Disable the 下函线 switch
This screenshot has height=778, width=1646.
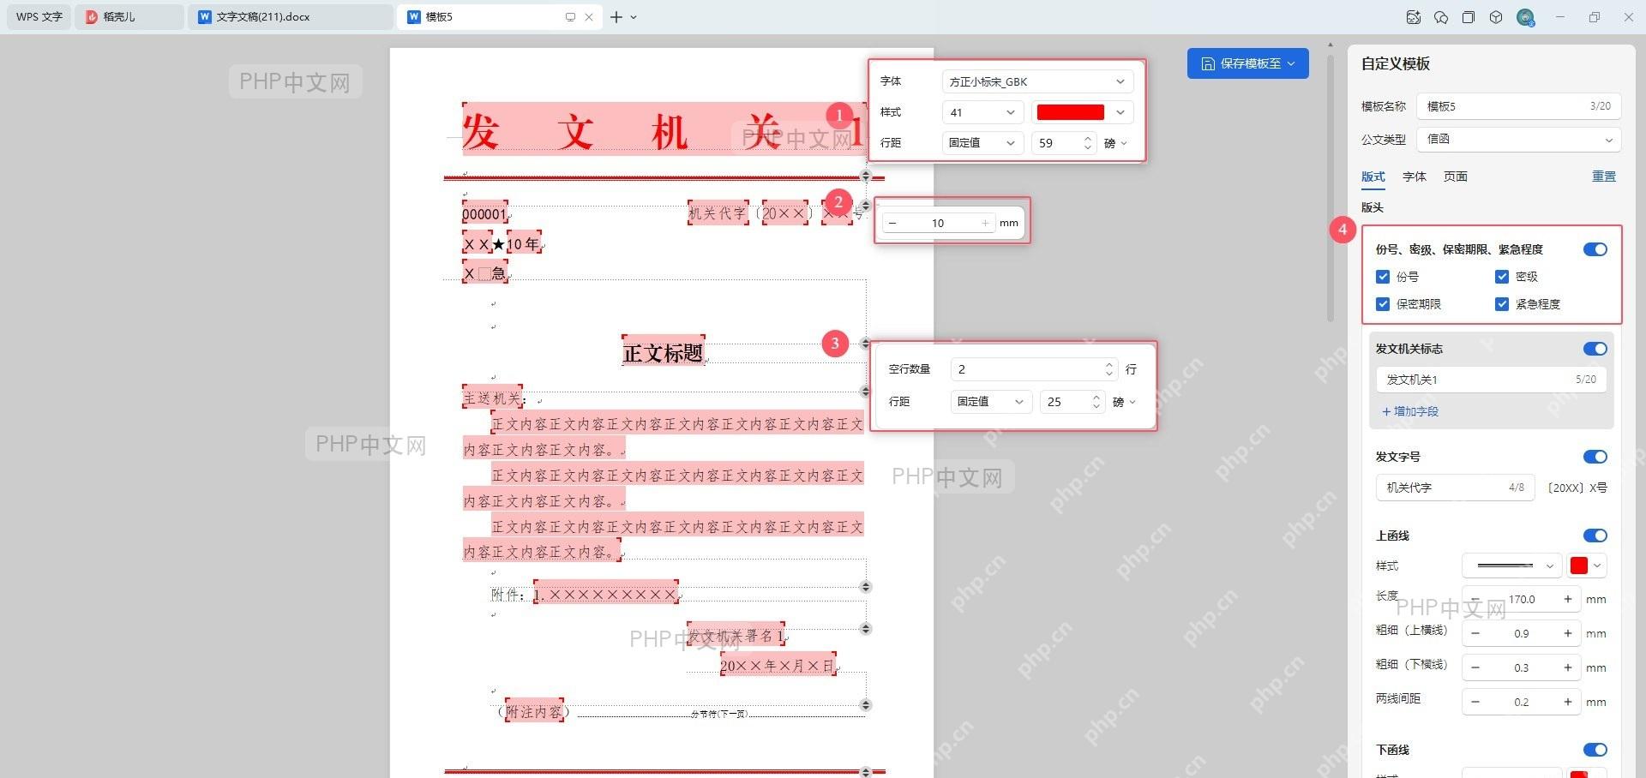tap(1595, 750)
